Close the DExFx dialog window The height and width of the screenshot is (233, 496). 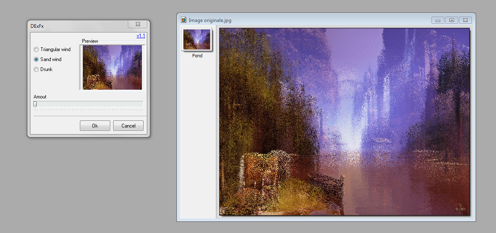coord(138,25)
